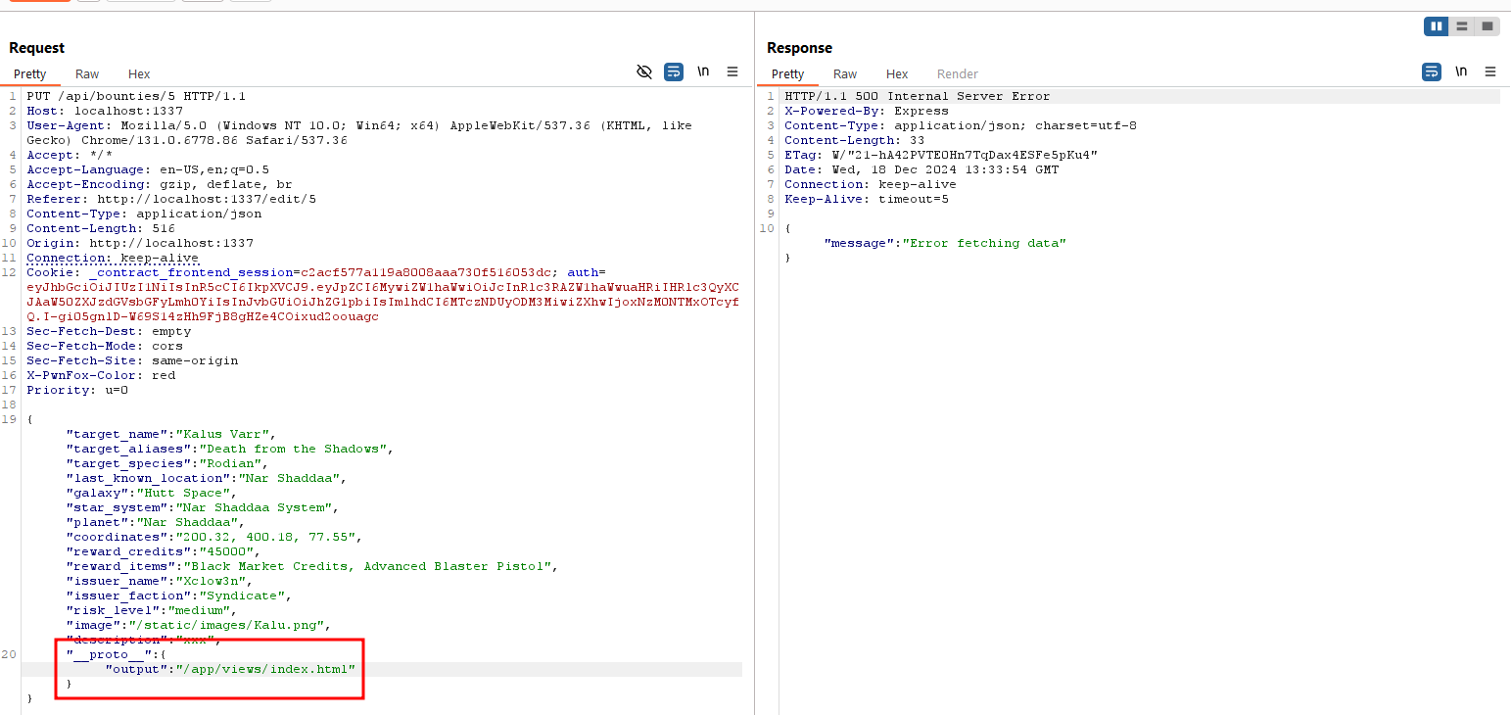The width and height of the screenshot is (1511, 715).
Task: Click the Accept: */* header line
Action: pos(70,155)
